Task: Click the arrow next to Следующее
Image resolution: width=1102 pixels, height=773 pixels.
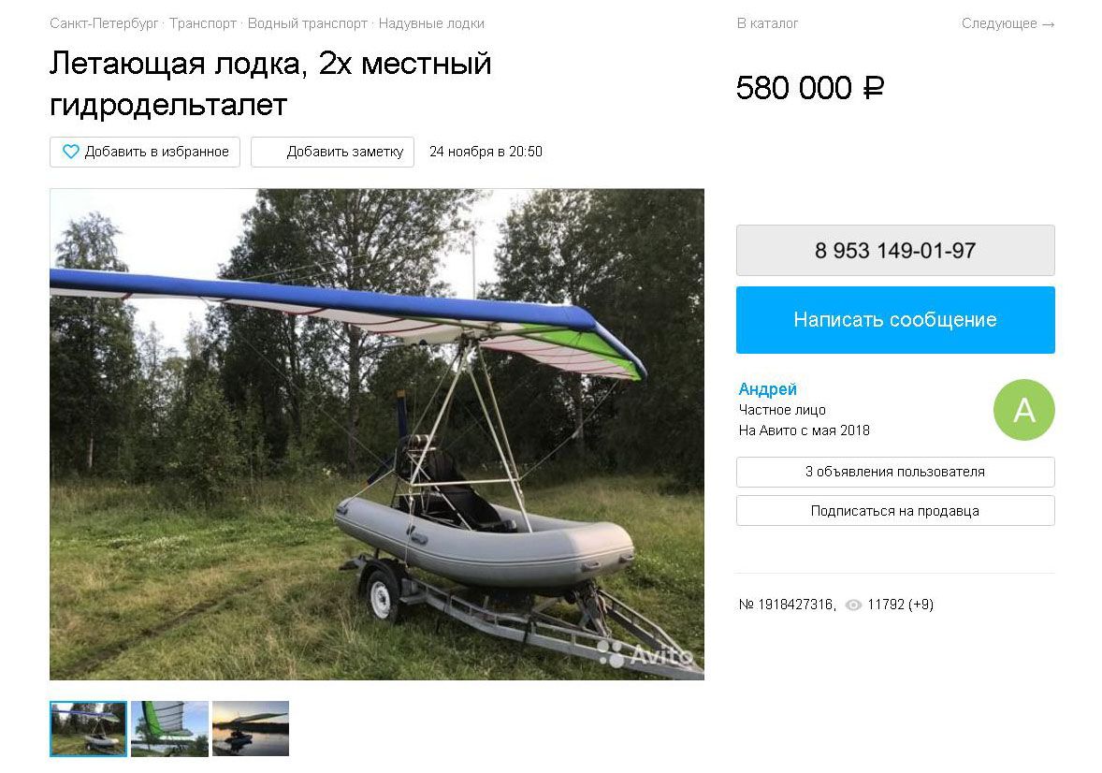Action: (x=1048, y=24)
